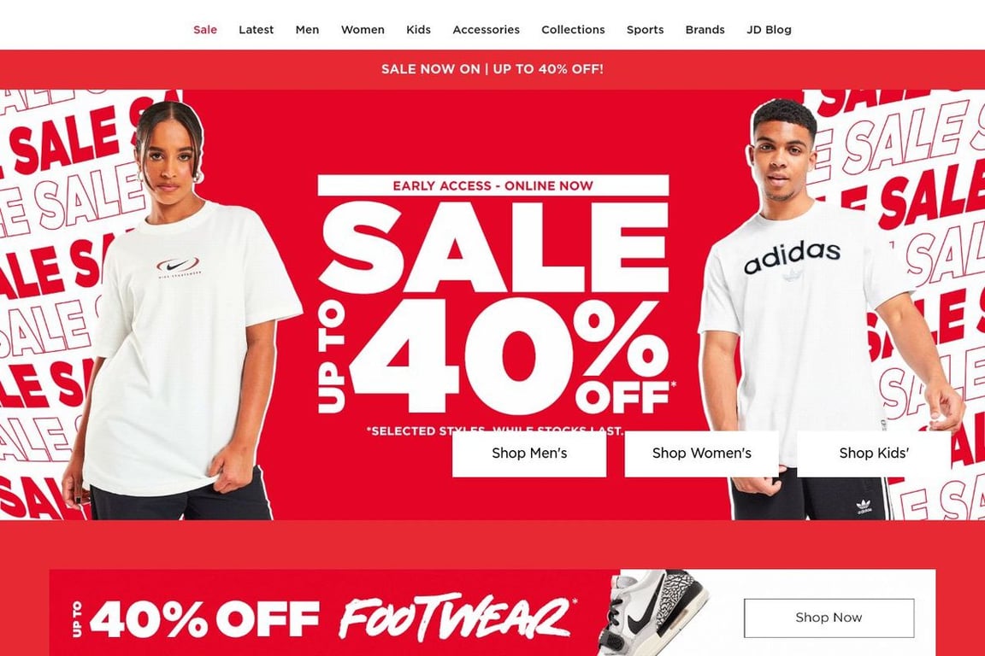Go to the Kids section
985x656 pixels.
418,30
